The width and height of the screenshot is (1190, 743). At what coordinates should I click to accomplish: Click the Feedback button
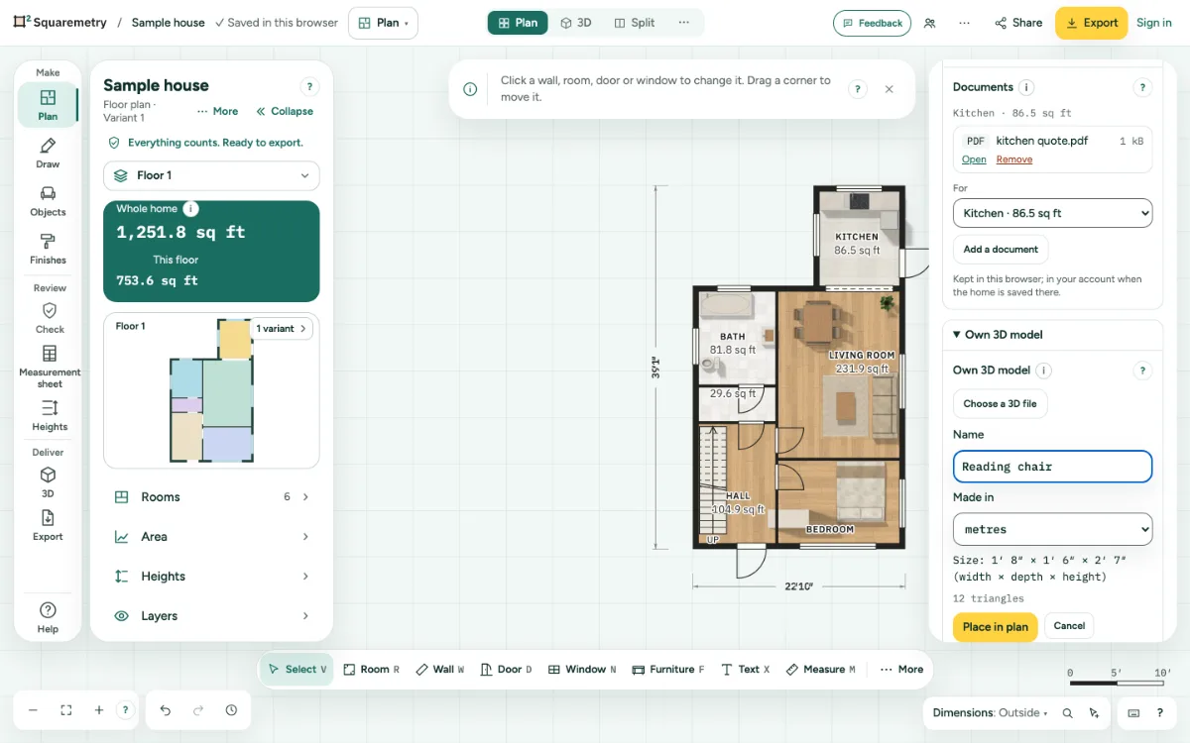(873, 23)
